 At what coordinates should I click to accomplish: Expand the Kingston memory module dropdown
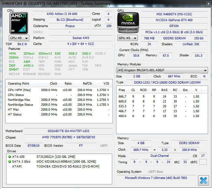(x=162, y=70)
